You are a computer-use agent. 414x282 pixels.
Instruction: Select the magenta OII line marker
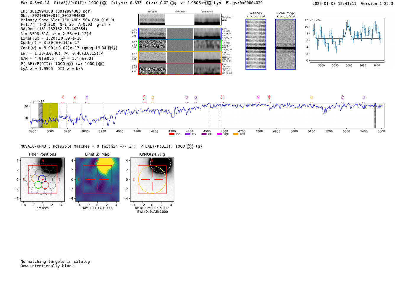pyautogui.click(x=258, y=98)
